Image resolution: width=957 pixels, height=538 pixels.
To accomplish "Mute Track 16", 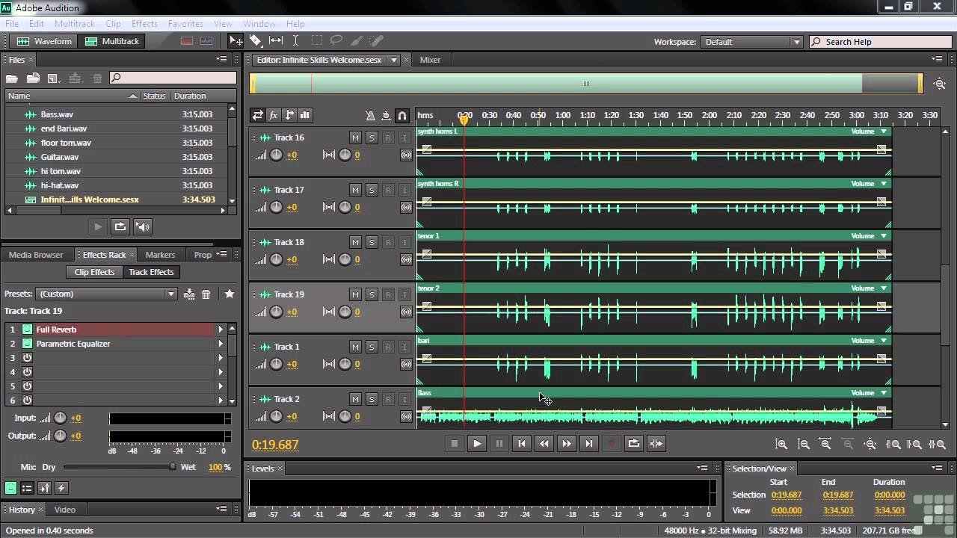I will coord(355,137).
